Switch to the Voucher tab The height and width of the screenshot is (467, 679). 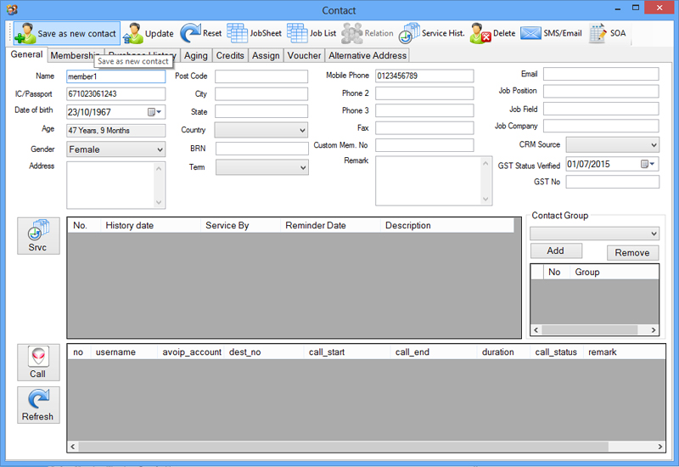(304, 55)
